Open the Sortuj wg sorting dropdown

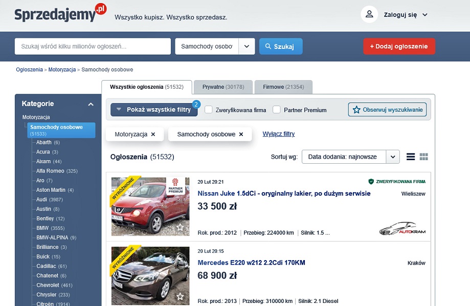click(351, 157)
